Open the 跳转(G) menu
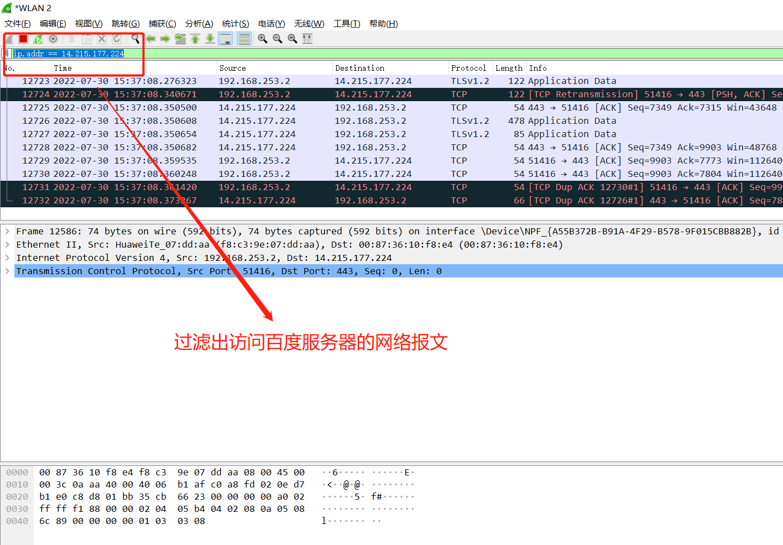 click(126, 24)
